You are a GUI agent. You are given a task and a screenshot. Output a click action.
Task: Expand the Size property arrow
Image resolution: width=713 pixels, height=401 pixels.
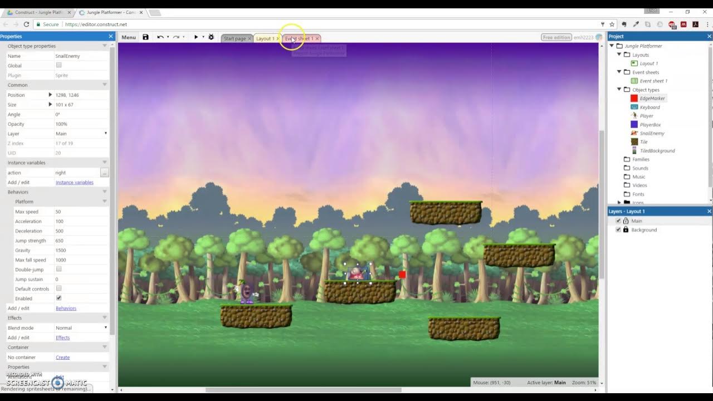[x=50, y=105]
